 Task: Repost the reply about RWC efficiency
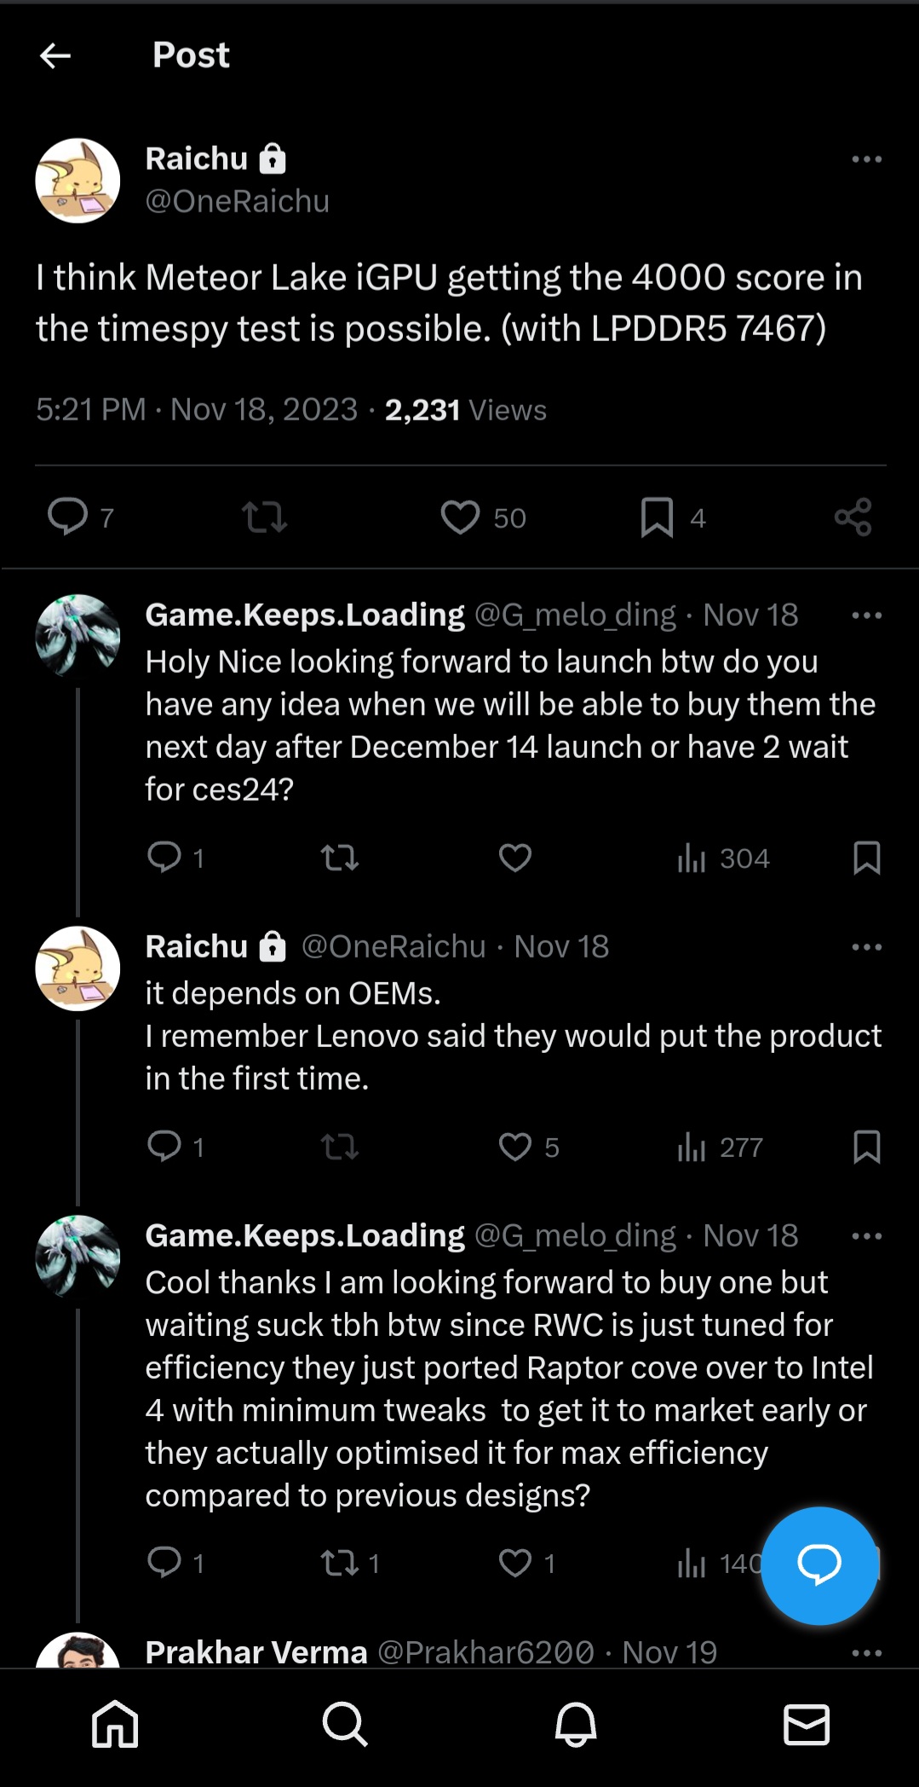[340, 1563]
